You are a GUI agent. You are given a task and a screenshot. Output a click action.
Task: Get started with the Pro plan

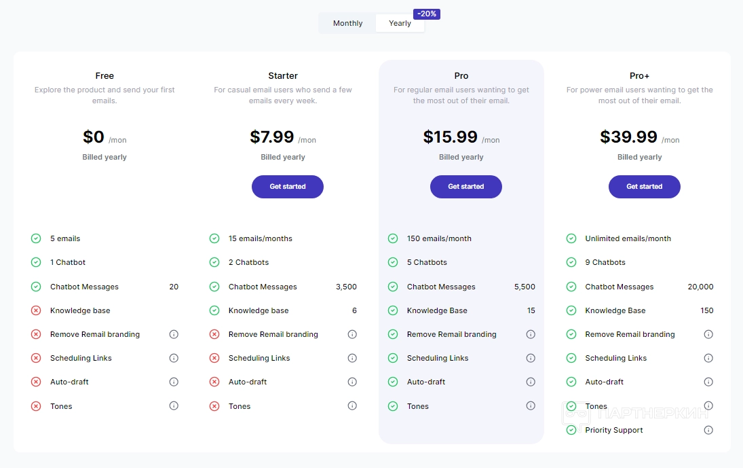point(466,187)
